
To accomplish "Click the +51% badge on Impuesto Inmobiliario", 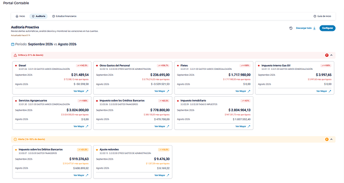I will [245, 101].
